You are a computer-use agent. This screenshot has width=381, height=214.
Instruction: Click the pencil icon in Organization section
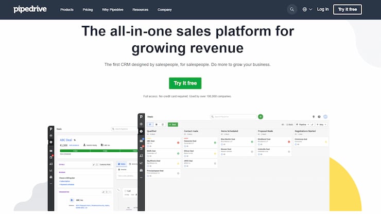(x=103, y=192)
